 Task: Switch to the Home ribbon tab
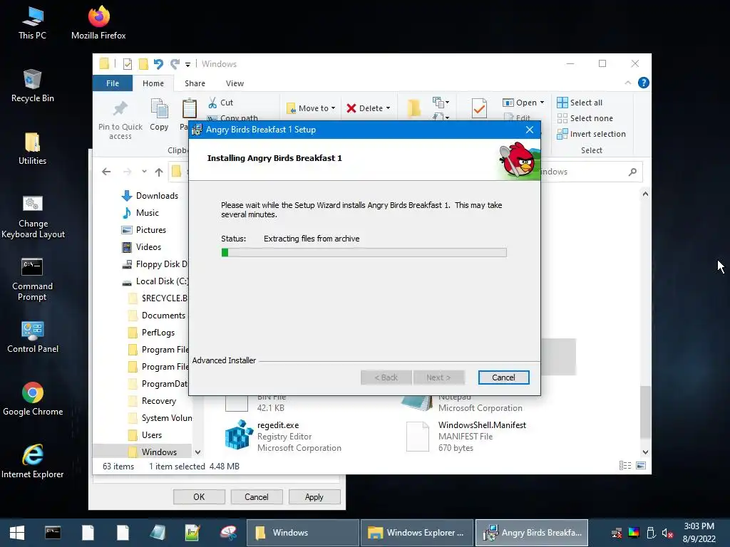click(153, 83)
